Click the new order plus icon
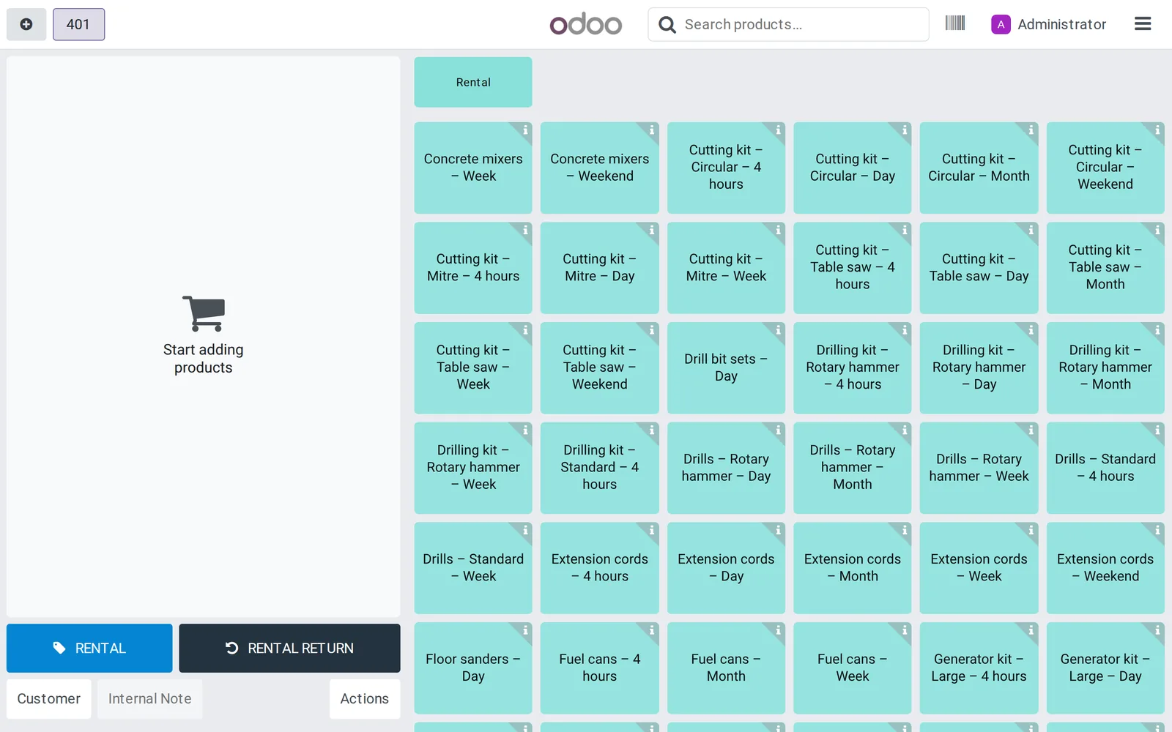1172x732 pixels. pyautogui.click(x=26, y=24)
